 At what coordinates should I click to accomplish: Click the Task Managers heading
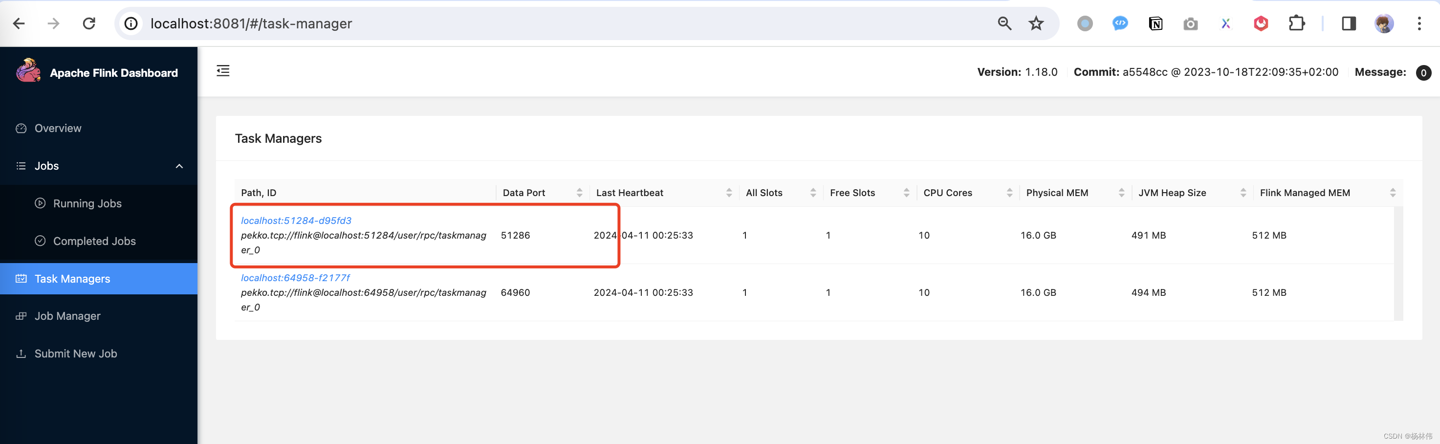coord(279,139)
